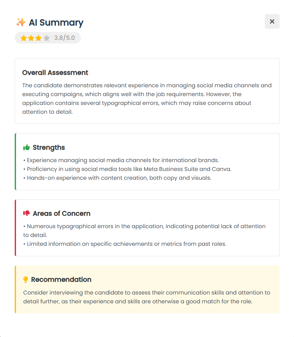Click the Areas of Concern heading
Image resolution: width=294 pixels, height=337 pixels.
pos(61,213)
